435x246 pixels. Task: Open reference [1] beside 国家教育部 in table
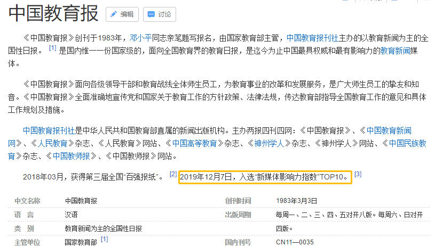[x=104, y=239]
